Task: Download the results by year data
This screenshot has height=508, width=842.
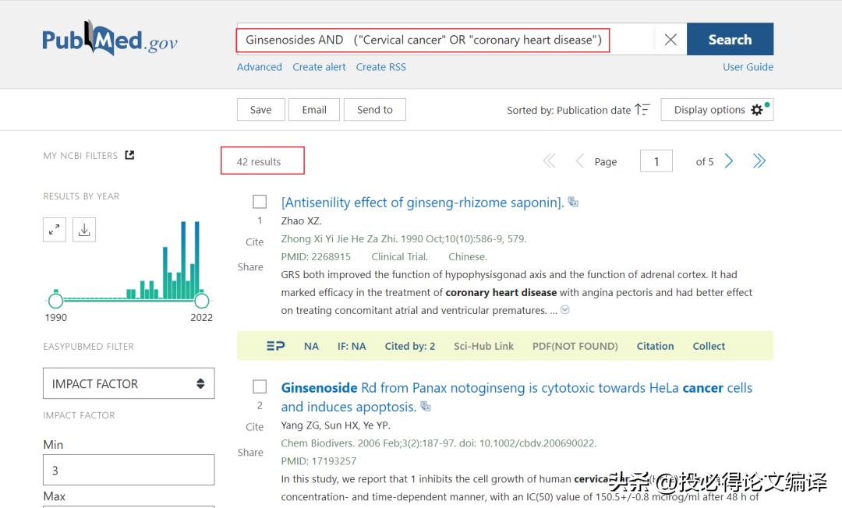Action: (x=84, y=230)
